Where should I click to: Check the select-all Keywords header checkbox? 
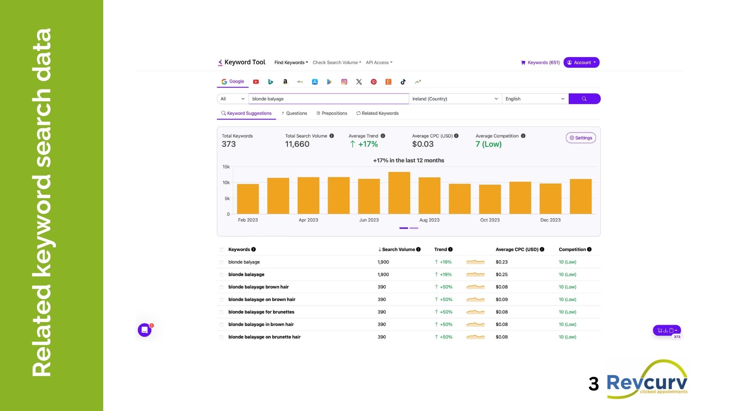pos(221,250)
